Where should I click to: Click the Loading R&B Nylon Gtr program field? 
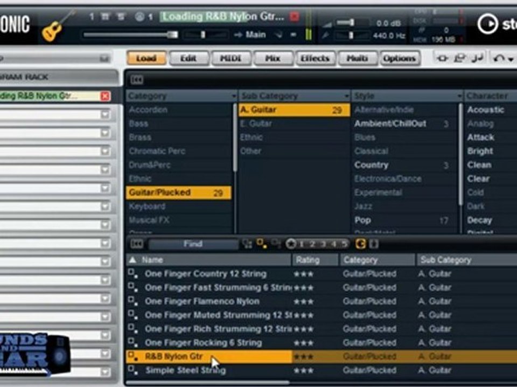[223, 17]
